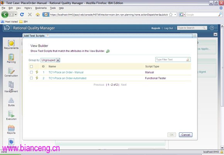Open the Reports section icon
The image size is (224, 155).
11,128
